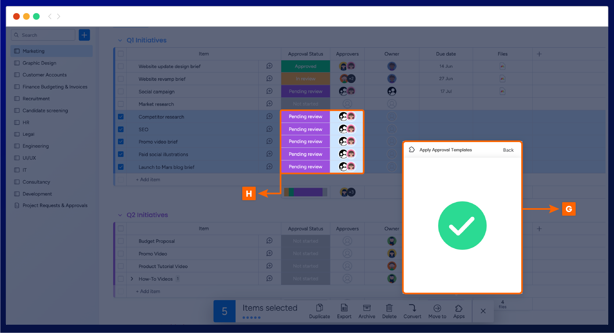Click the Convert arrow icon
614x333 pixels.
tap(412, 308)
